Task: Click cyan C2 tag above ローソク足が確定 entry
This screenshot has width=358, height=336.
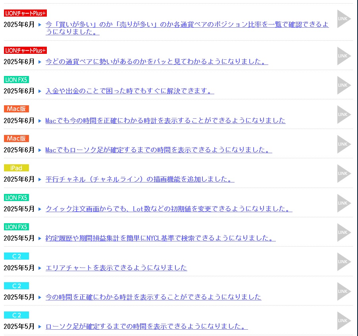Action: 16,315
